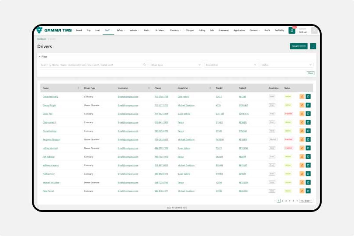Image resolution: width=354 pixels, height=236 pixels.
Task: Click the search magnifier icon in filter
Action: (x=145, y=65)
